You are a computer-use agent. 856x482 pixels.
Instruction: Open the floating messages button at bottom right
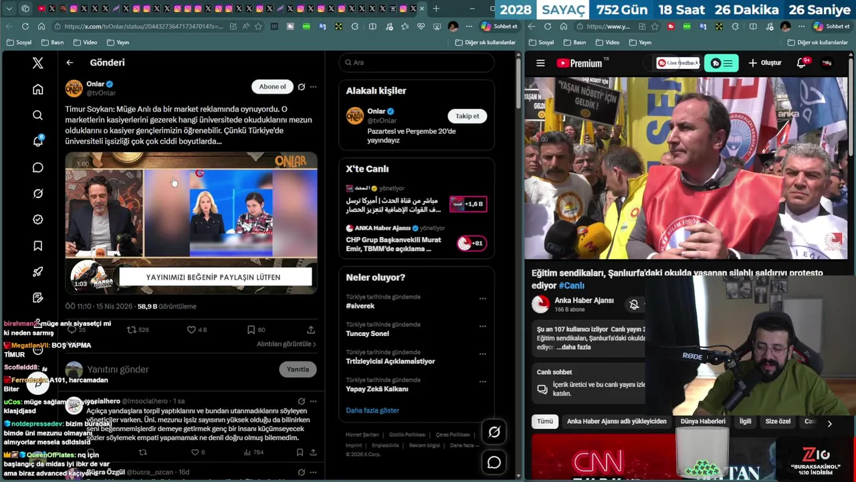pyautogui.click(x=494, y=463)
